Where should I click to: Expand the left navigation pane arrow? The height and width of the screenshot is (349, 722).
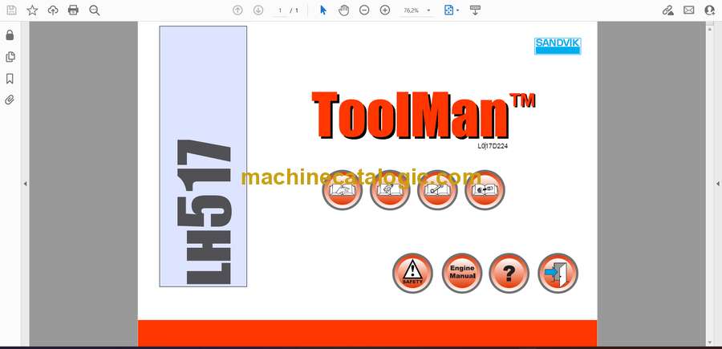pos(26,184)
